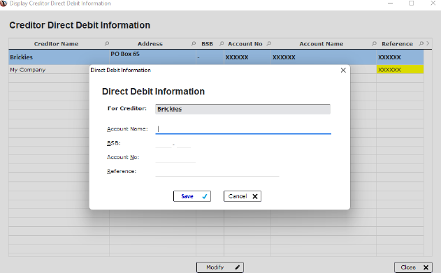Click X icon on the Cancel button
Viewport: 441px width, 273px height.
point(255,196)
